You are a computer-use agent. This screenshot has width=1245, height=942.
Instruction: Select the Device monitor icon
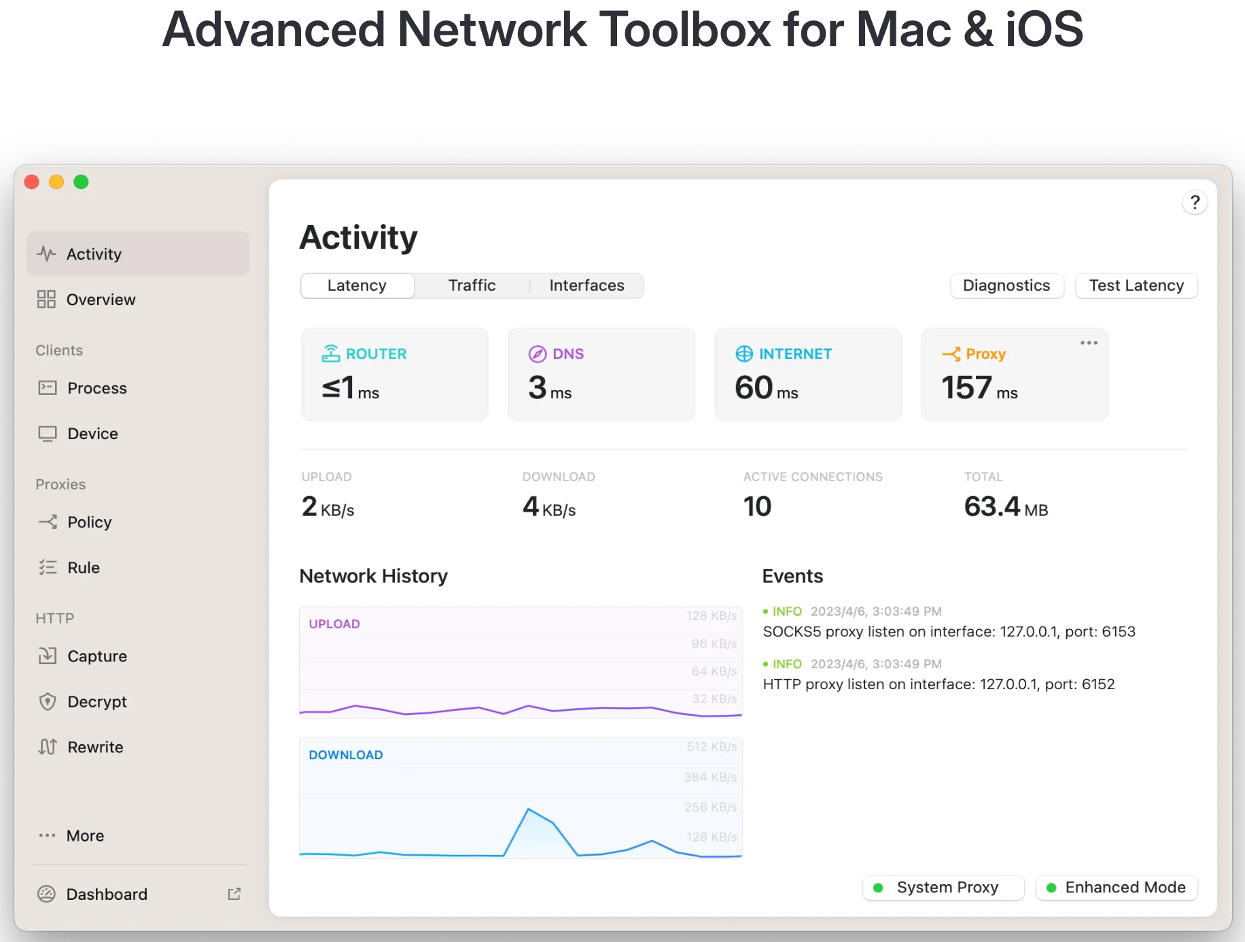48,434
